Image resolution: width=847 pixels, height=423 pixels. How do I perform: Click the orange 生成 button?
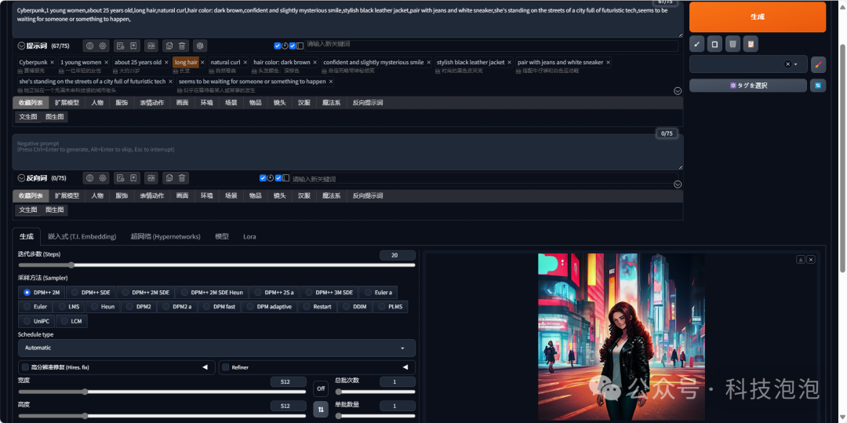coord(758,16)
